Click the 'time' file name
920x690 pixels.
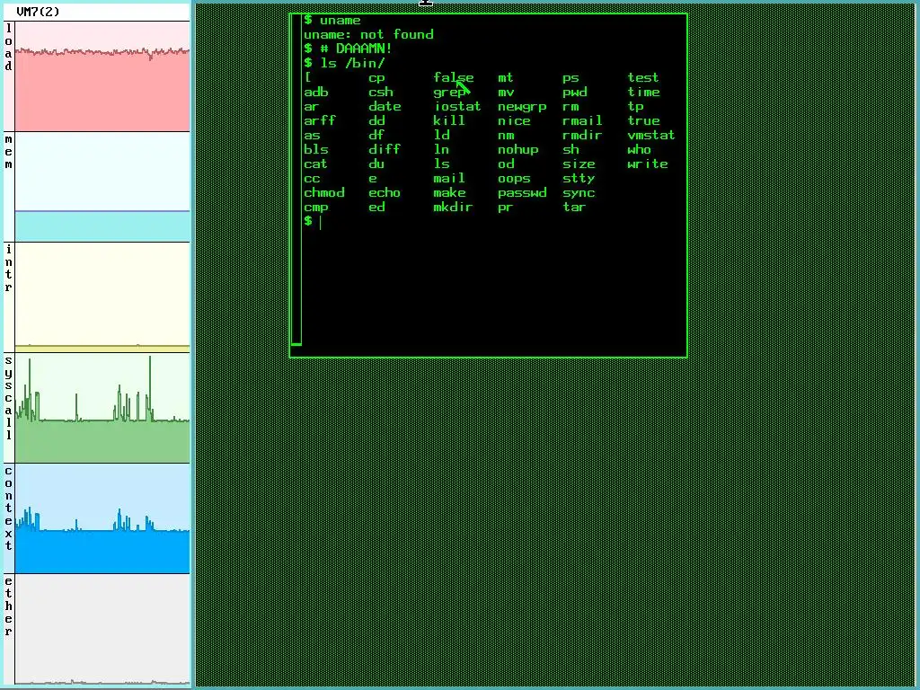(x=643, y=93)
